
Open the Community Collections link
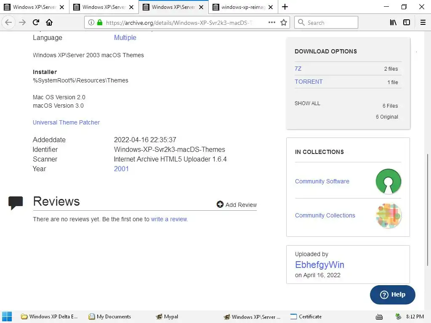point(325,215)
